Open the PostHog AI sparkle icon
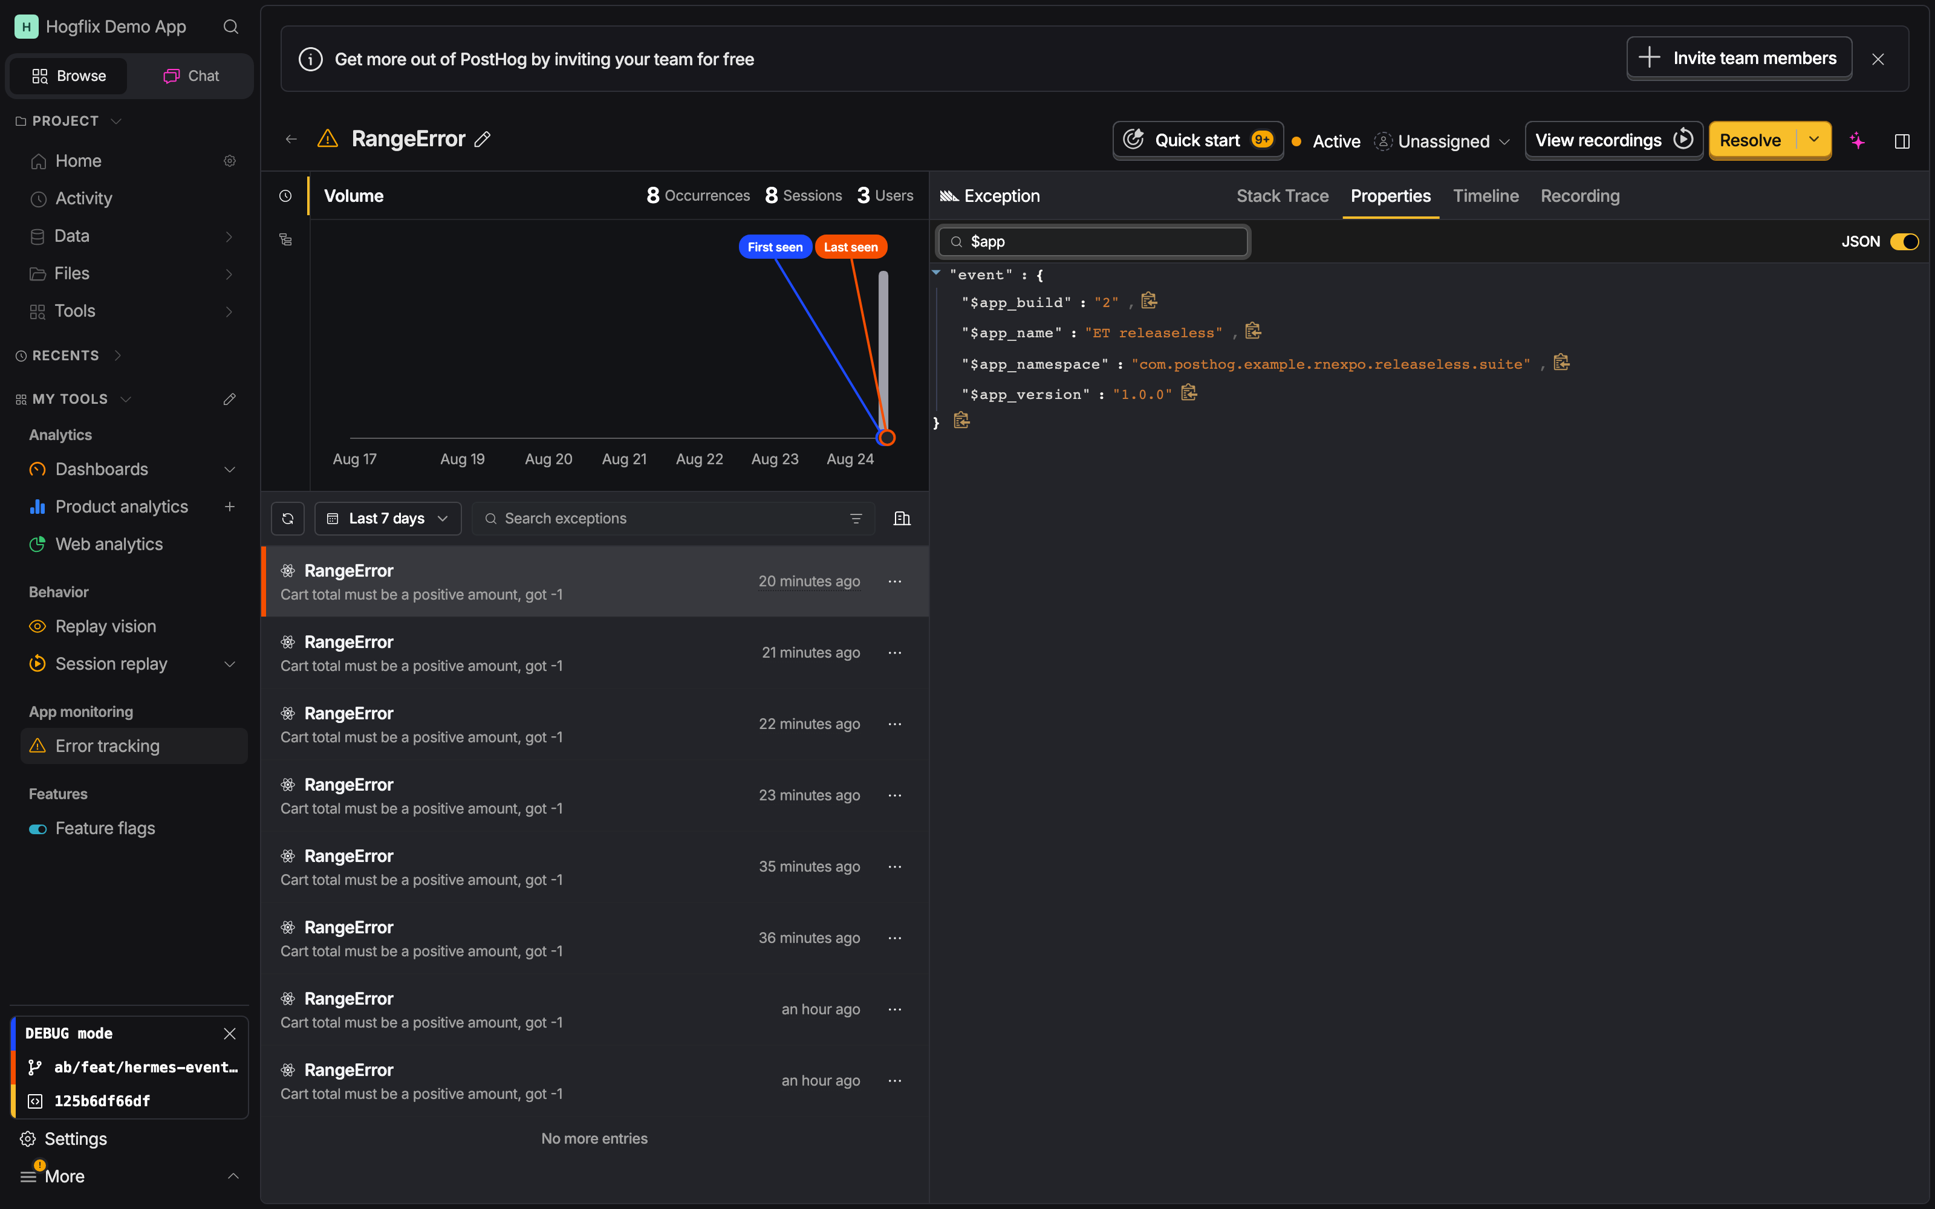Screen dimensions: 1935x1209 (1856, 141)
